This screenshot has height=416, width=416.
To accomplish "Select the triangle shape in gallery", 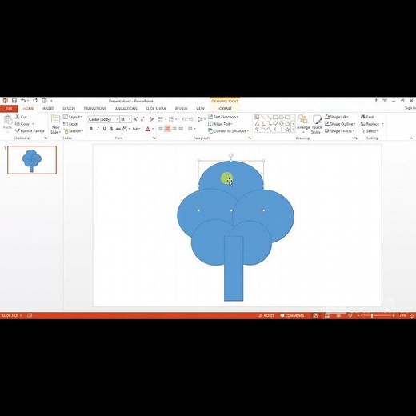I will (x=257, y=123).
